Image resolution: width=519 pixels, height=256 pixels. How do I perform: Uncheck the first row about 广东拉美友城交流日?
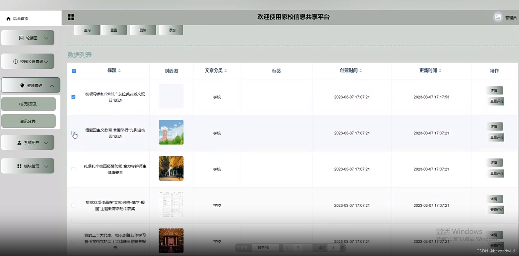click(73, 97)
